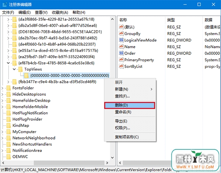
Task: Collapse the TopViews key
Action: pyautogui.click(x=14, y=69)
